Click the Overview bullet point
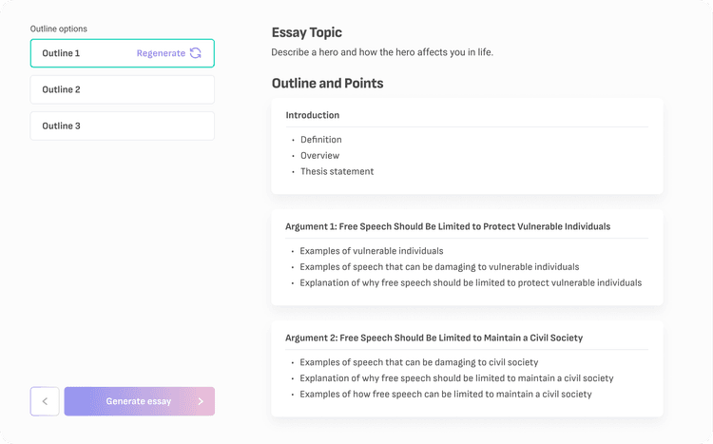713x444 pixels. click(x=320, y=156)
